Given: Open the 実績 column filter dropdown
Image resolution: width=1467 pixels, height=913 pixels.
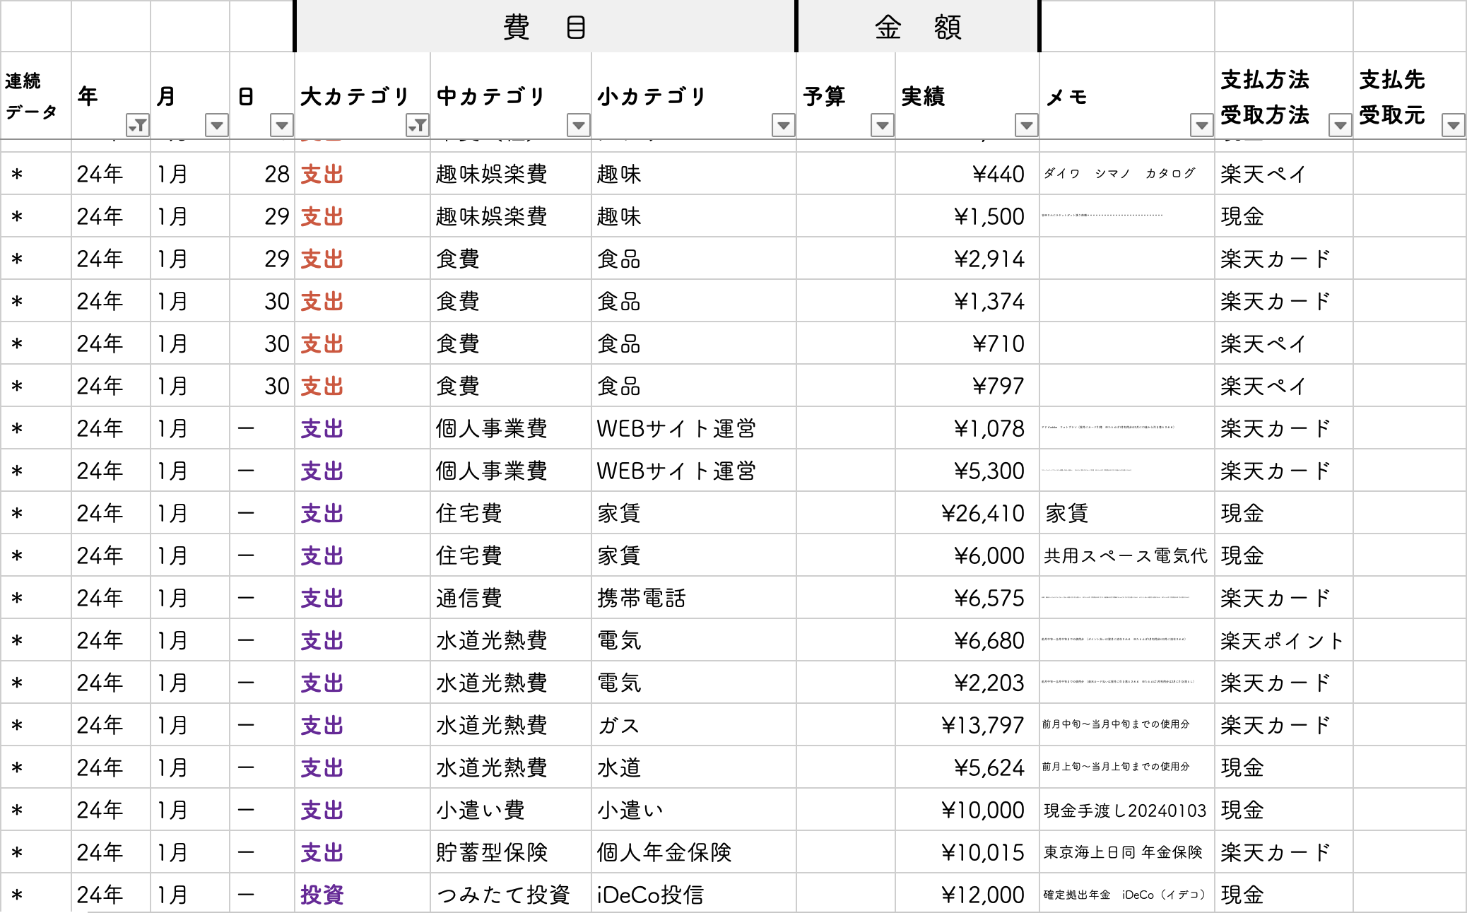Looking at the screenshot, I should [x=1026, y=126].
